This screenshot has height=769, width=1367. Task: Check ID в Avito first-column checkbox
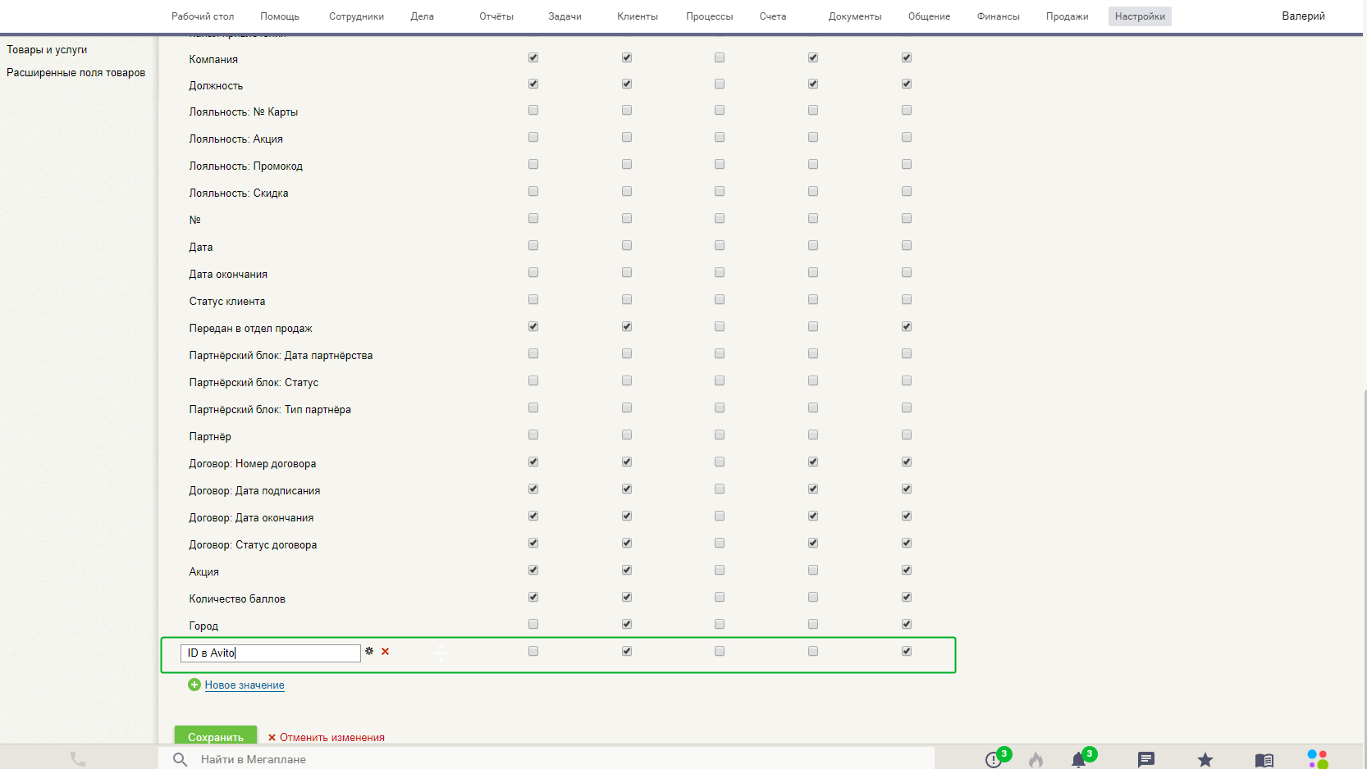(x=533, y=651)
